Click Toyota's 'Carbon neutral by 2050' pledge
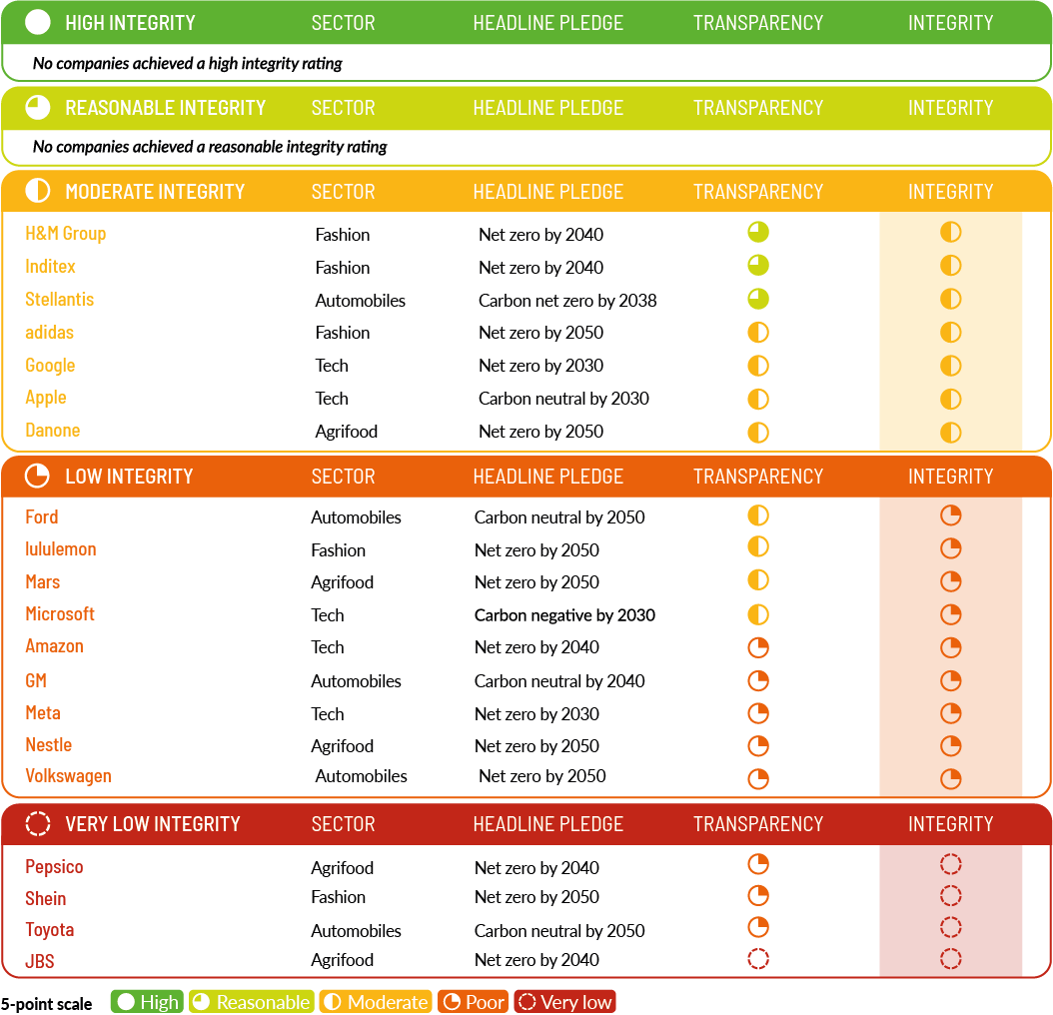 tap(558, 930)
